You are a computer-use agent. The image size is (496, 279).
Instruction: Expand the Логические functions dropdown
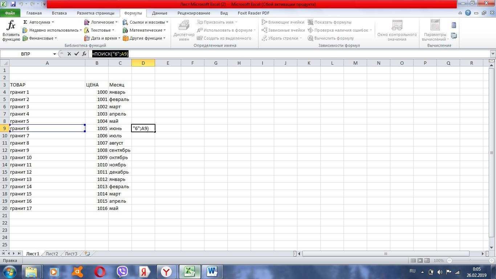click(101, 22)
